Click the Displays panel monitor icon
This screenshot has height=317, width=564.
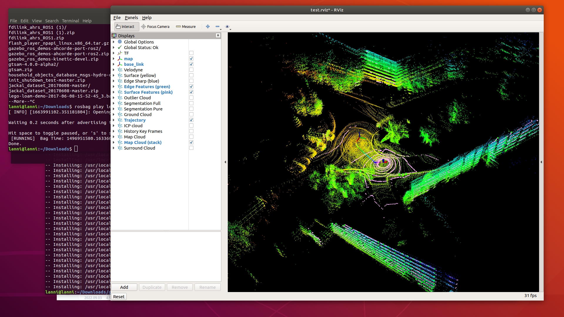114,36
